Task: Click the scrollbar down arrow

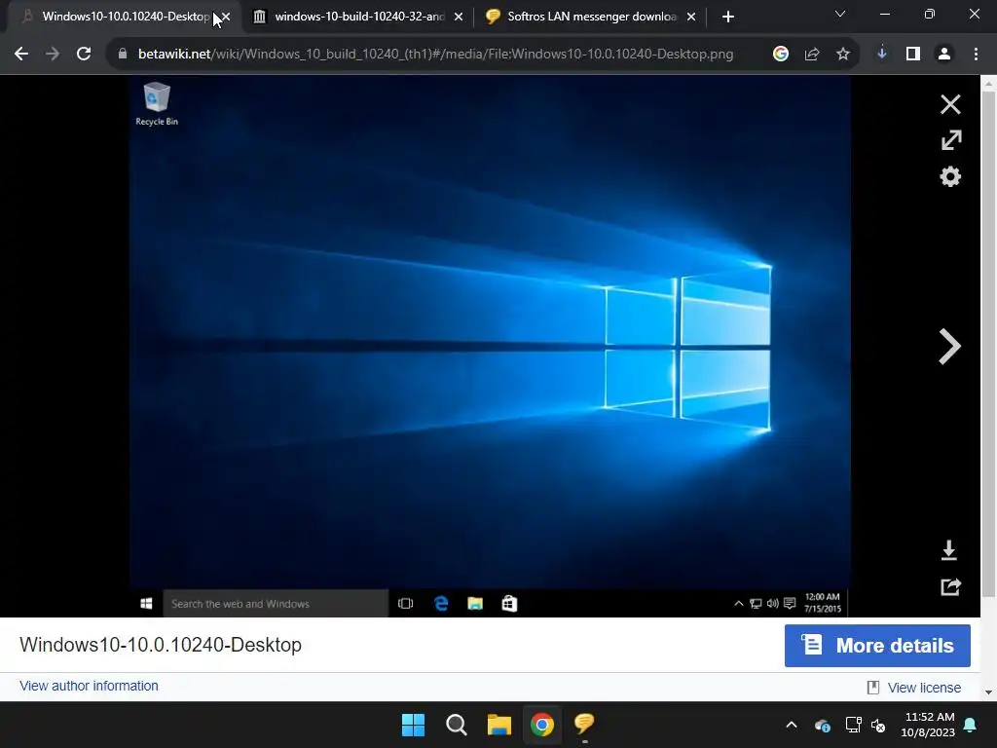Action: pos(988,692)
